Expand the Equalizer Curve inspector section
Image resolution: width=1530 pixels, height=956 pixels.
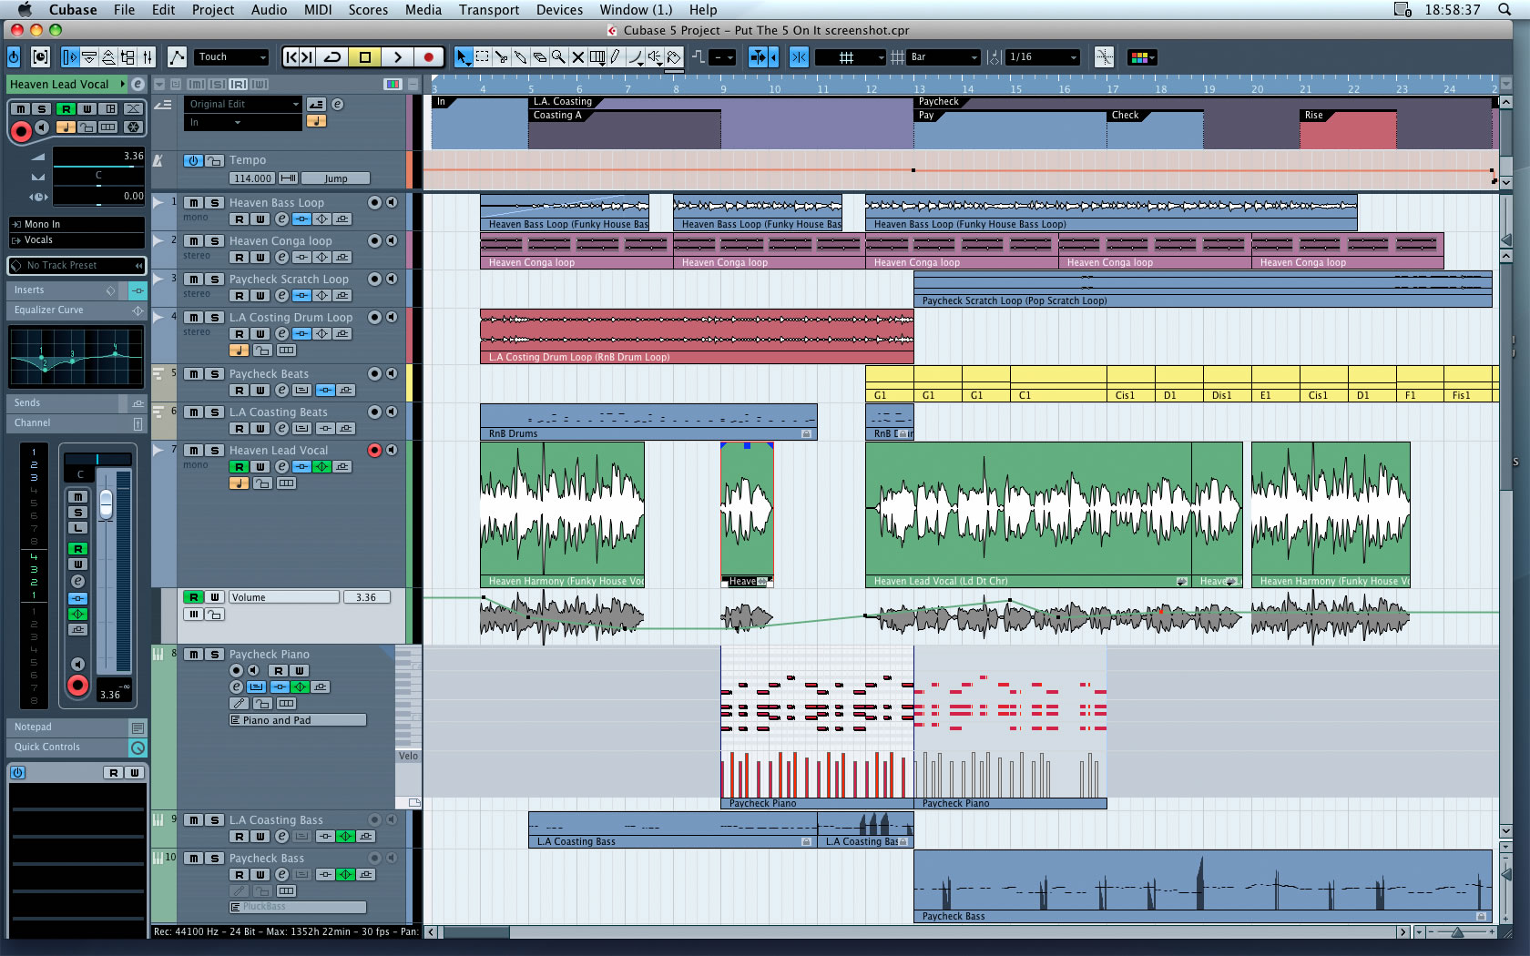(49, 310)
